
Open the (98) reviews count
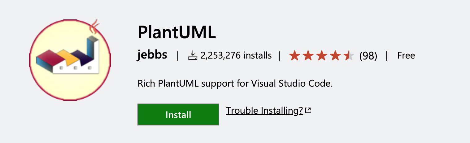pyautogui.click(x=368, y=56)
